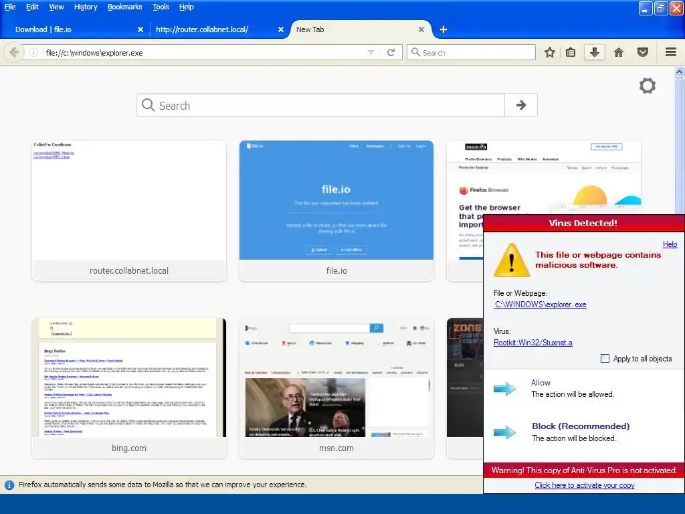The width and height of the screenshot is (685, 514).
Task: Click the magnifier in toolbar search box
Action: tap(415, 52)
